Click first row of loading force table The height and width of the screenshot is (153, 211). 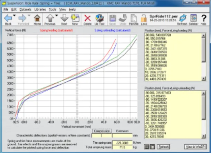158,35
